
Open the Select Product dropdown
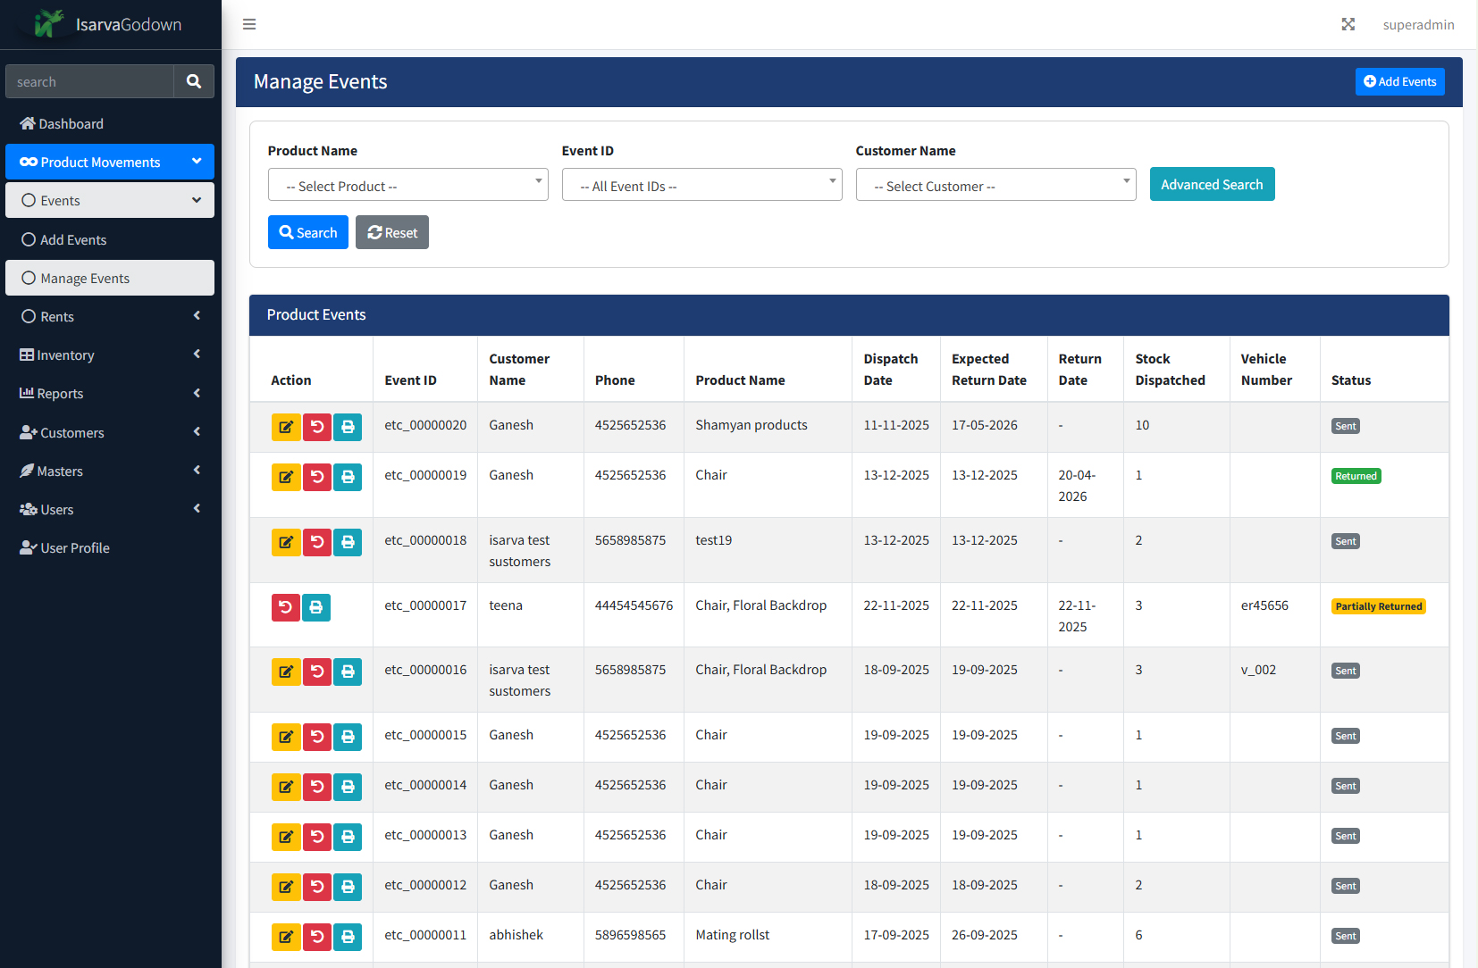click(x=408, y=185)
